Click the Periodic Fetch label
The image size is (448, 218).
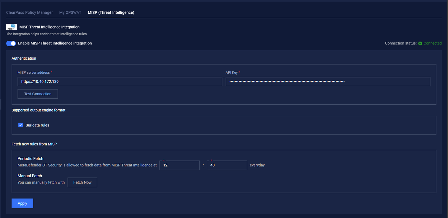(x=30, y=159)
